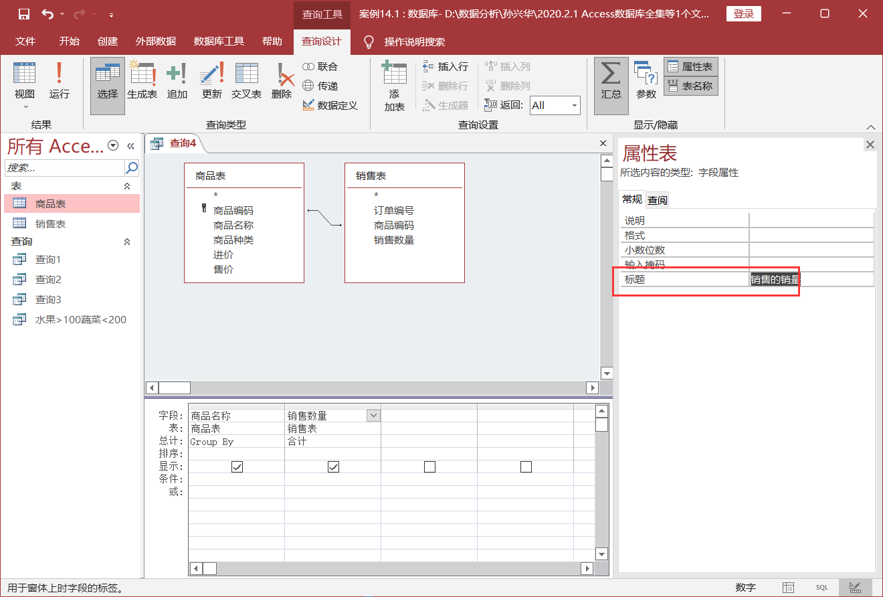
Task: Uncheck 显示 box for 商品名称 column
Action: pyautogui.click(x=237, y=466)
